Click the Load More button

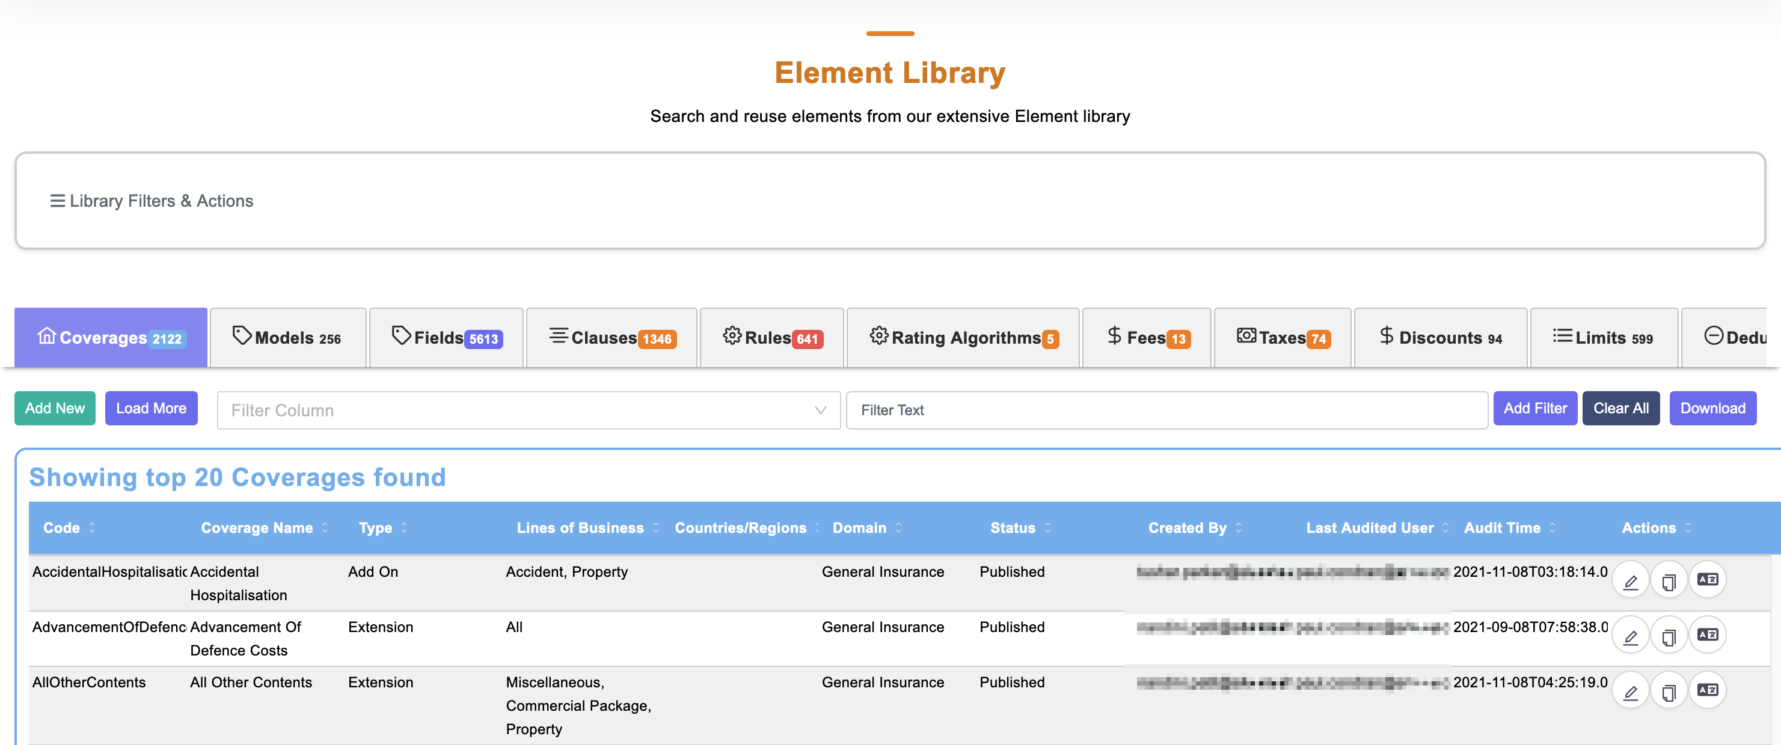click(x=152, y=409)
